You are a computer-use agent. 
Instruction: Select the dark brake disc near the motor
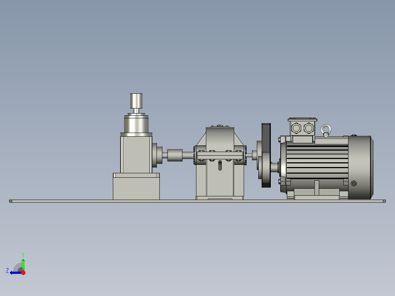[x=266, y=155]
